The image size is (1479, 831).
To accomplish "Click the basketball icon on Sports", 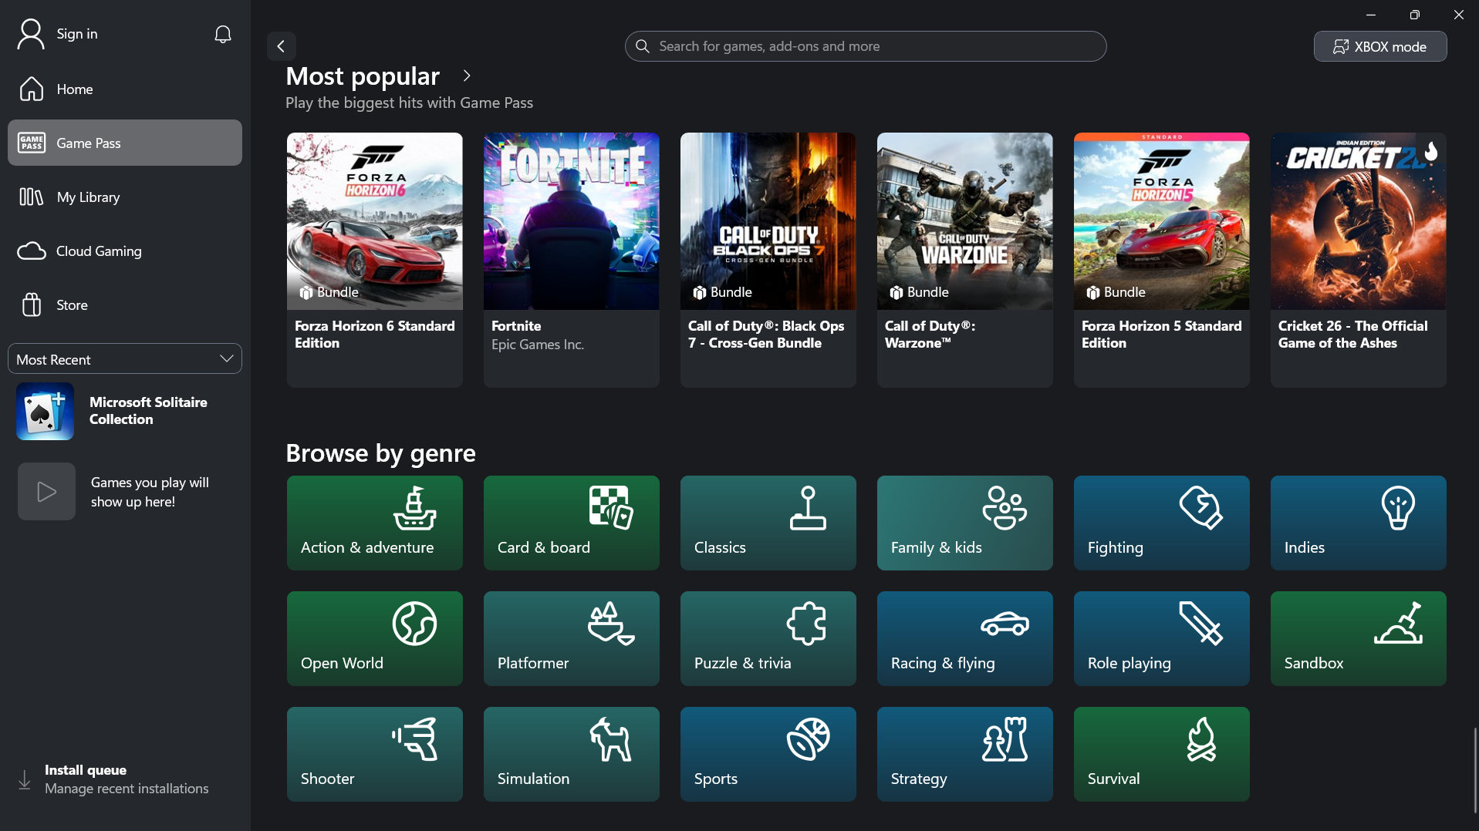I will (x=808, y=739).
